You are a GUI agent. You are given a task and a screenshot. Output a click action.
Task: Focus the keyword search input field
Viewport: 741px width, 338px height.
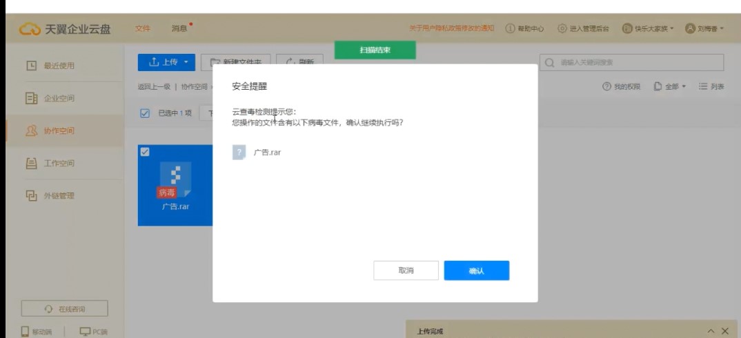pos(632,62)
